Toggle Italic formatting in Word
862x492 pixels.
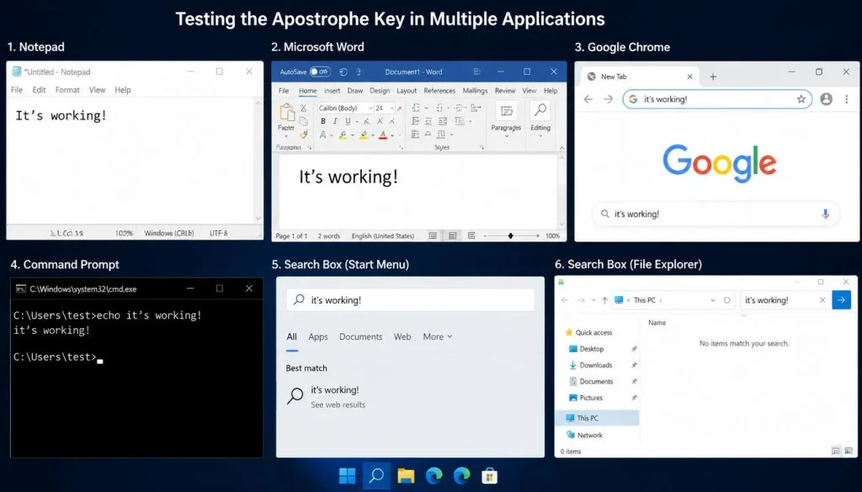pyautogui.click(x=335, y=121)
